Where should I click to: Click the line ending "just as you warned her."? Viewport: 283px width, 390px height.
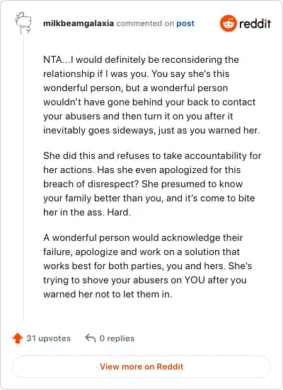(151, 131)
